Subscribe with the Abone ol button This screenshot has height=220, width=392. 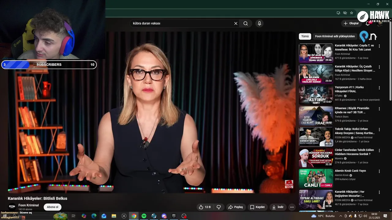coord(52,207)
